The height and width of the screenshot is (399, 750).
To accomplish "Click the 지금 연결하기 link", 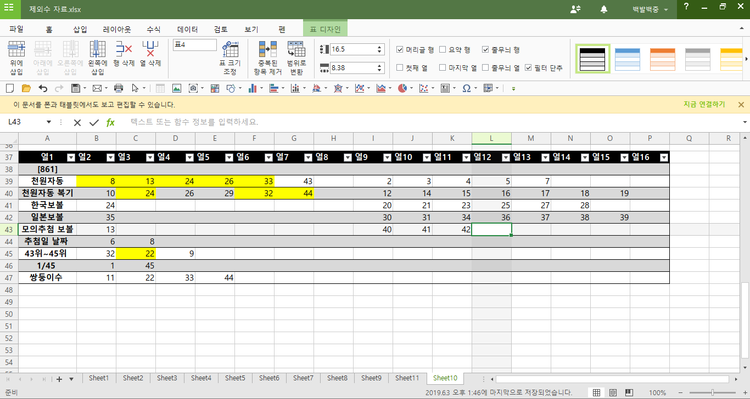I will point(704,105).
